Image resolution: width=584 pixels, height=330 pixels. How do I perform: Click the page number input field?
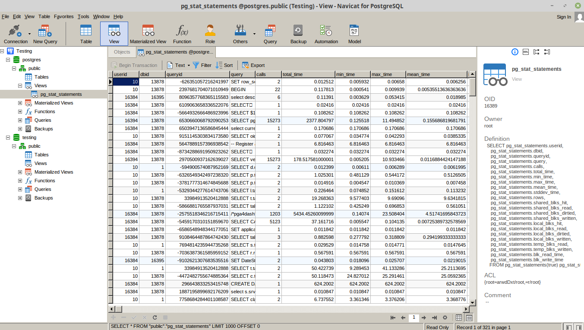coord(414,317)
